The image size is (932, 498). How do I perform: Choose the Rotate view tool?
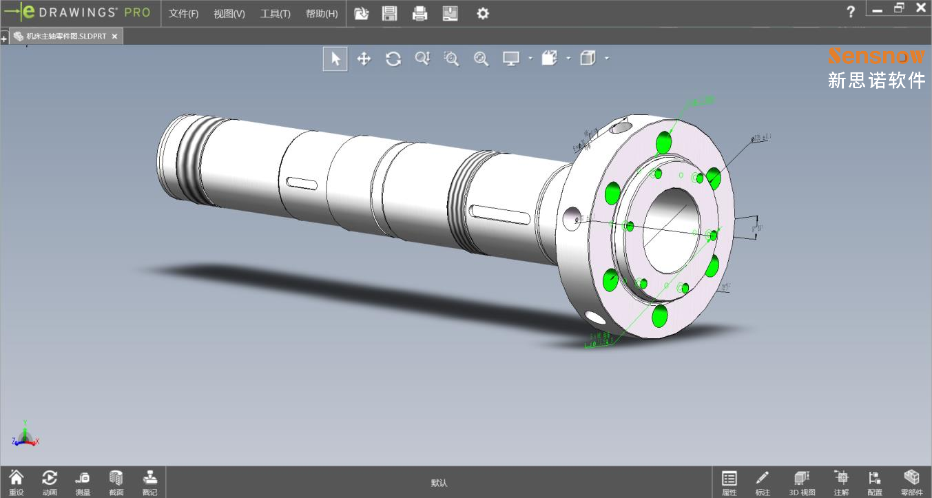393,59
